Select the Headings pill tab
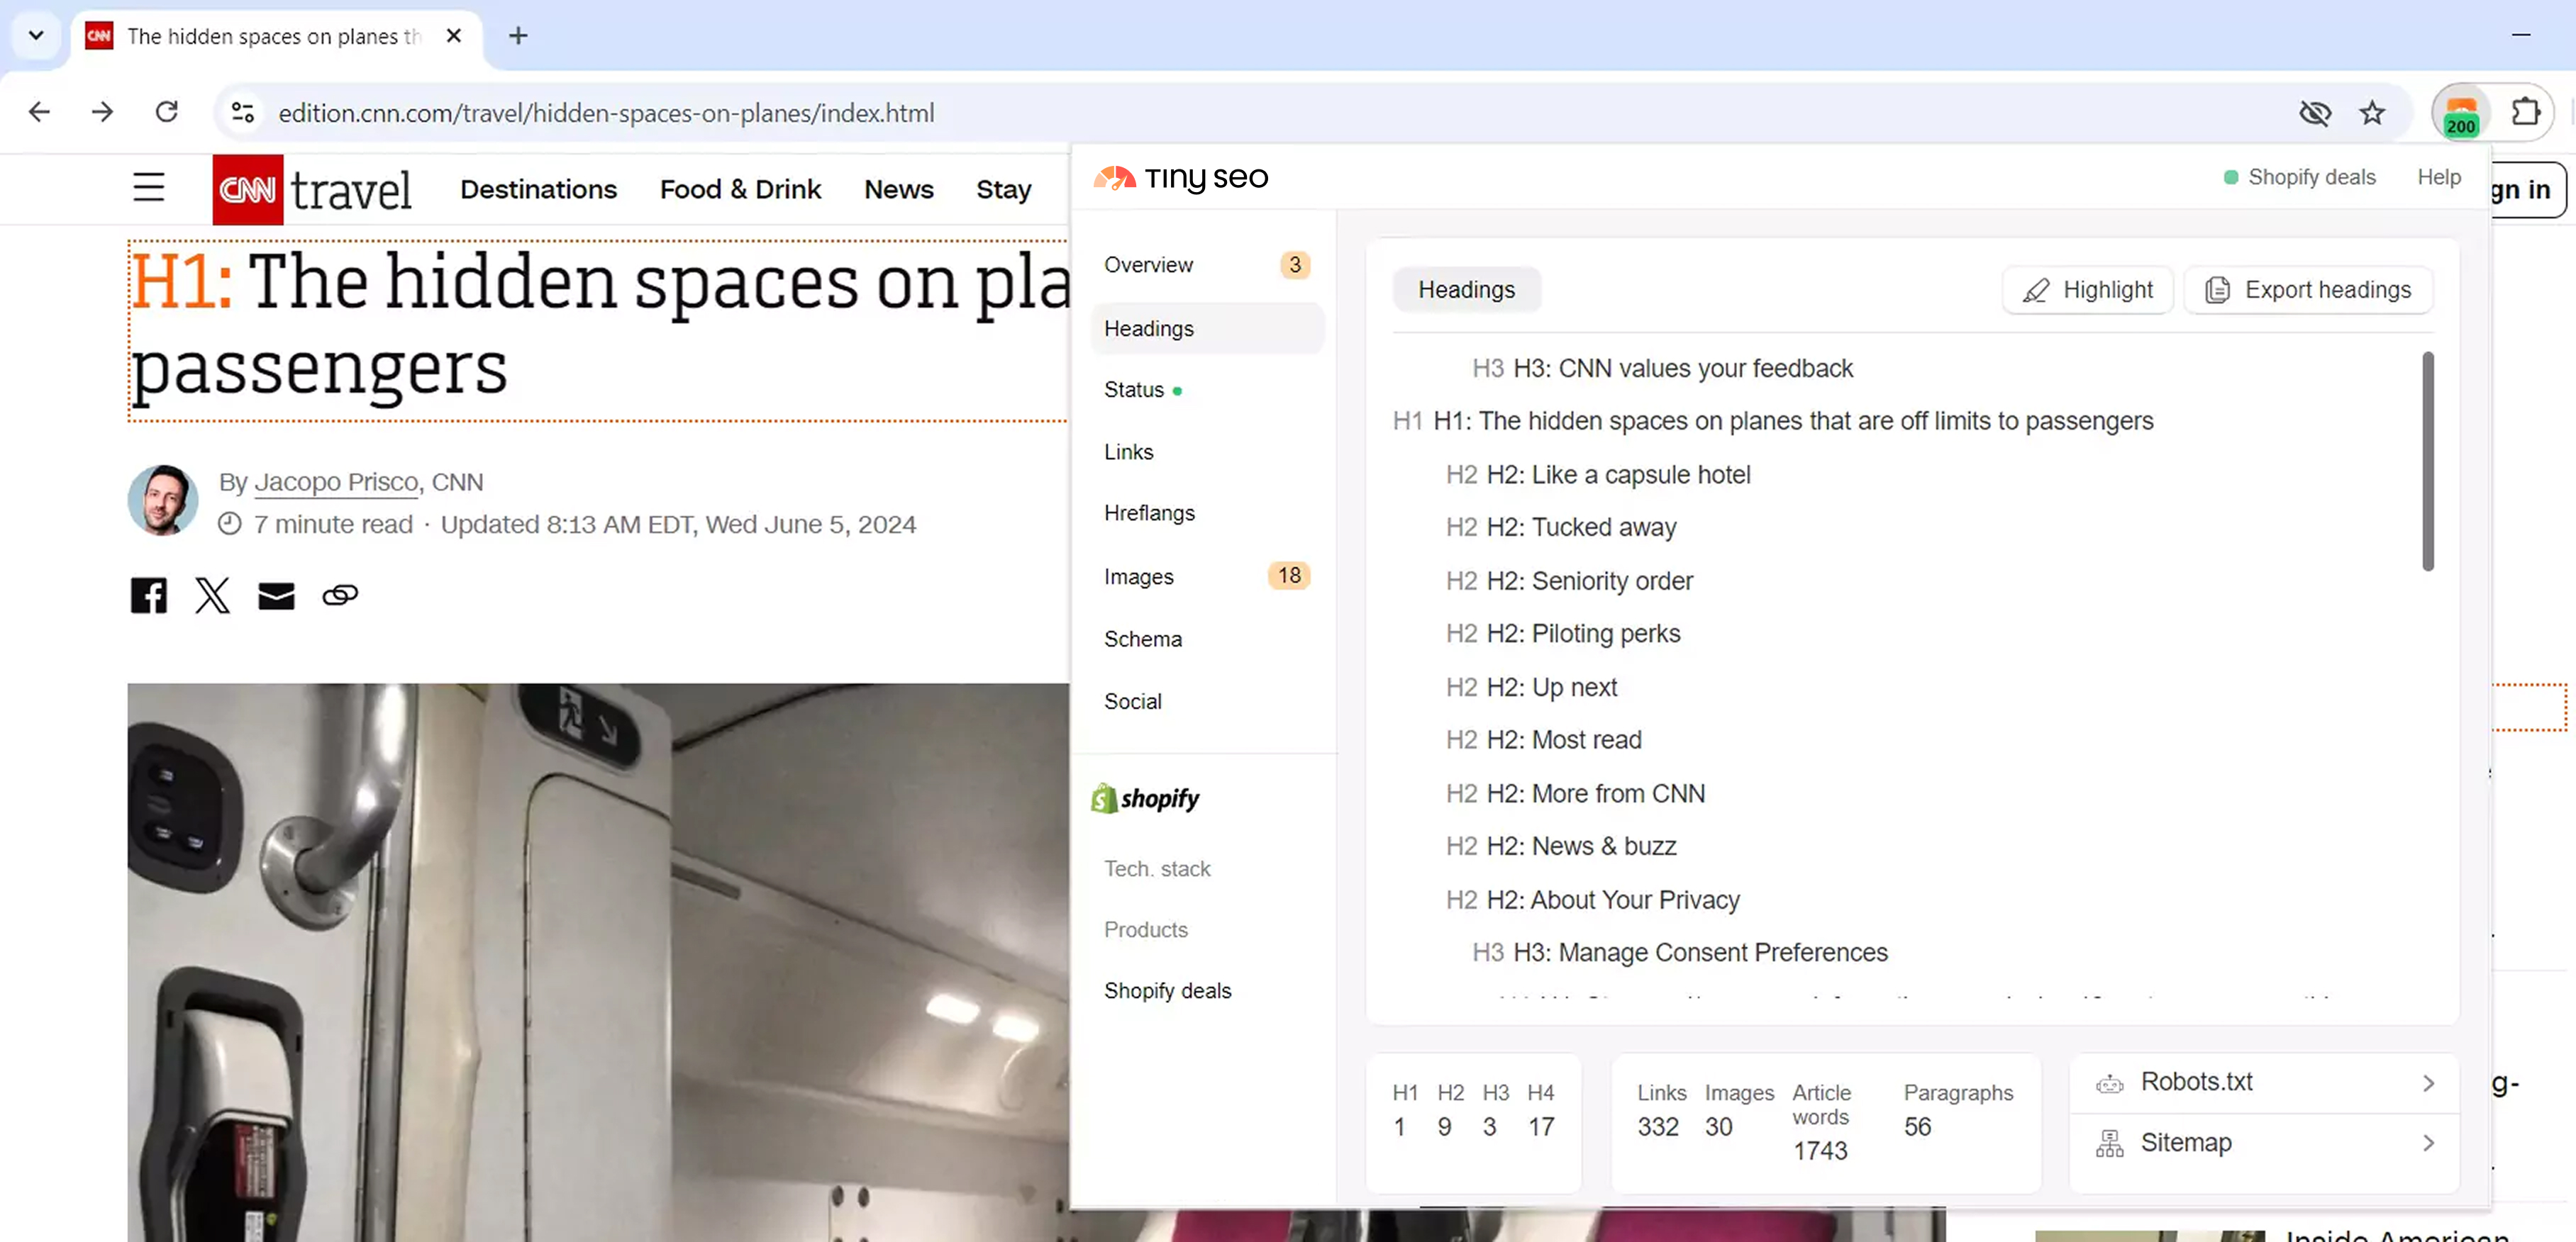2576x1242 pixels. 1466,290
